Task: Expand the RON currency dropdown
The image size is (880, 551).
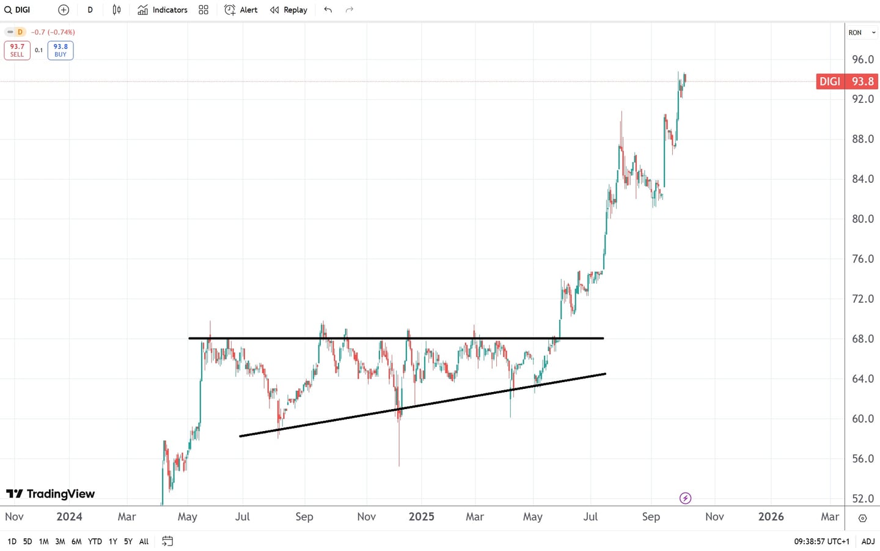Action: tap(862, 32)
